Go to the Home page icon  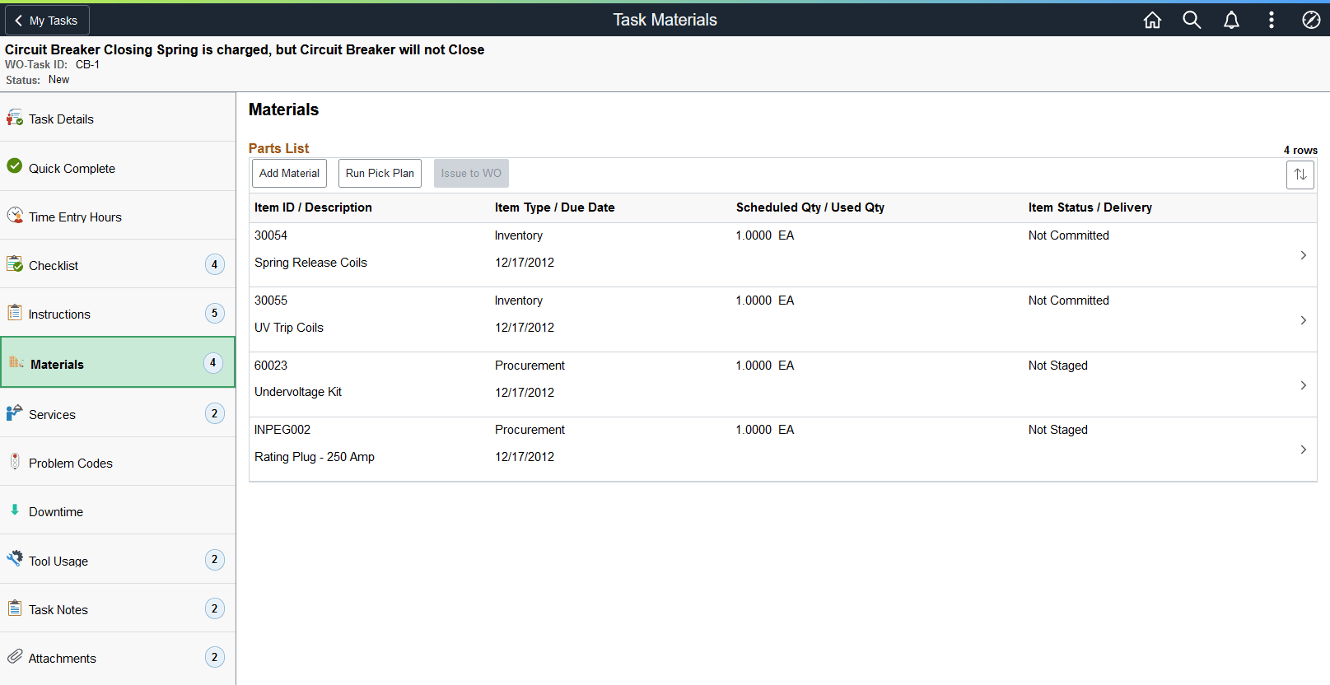[x=1152, y=20]
